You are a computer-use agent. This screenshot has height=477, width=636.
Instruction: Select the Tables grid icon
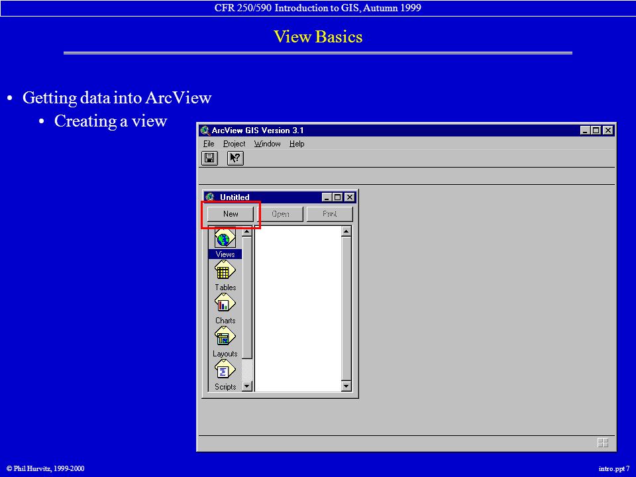point(225,270)
